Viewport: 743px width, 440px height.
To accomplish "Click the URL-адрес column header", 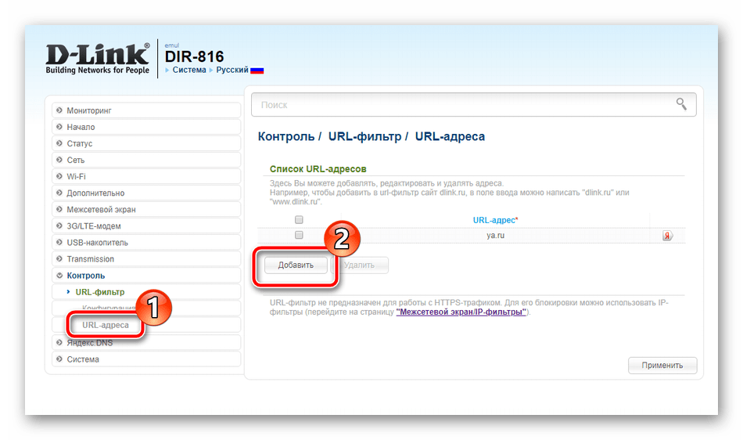I will [495, 220].
